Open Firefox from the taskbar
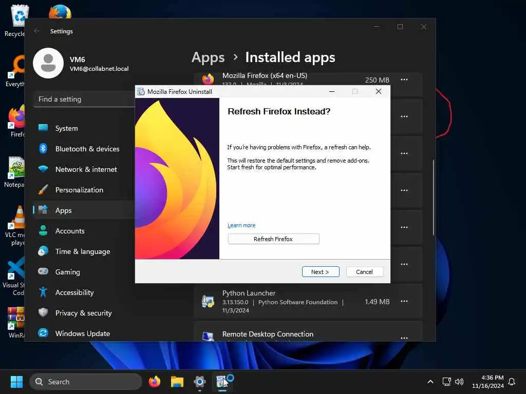 click(154, 382)
